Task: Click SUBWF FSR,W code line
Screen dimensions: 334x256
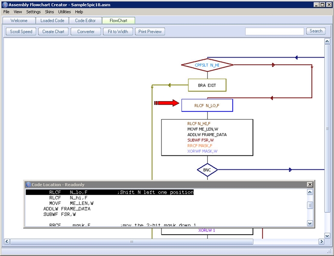Action: pyautogui.click(x=60, y=215)
